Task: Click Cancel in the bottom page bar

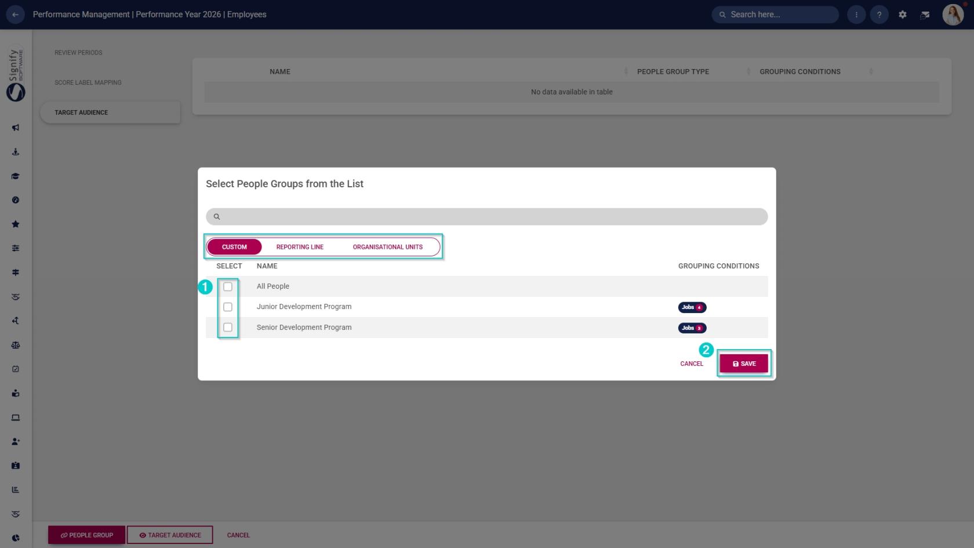Action: coord(238,535)
